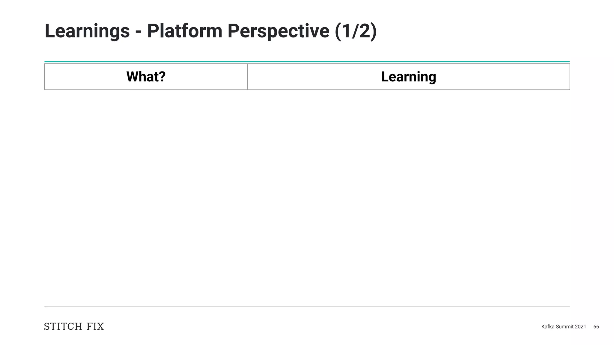Click the word "Perspective" in the title
The image size is (614, 345).
point(278,31)
